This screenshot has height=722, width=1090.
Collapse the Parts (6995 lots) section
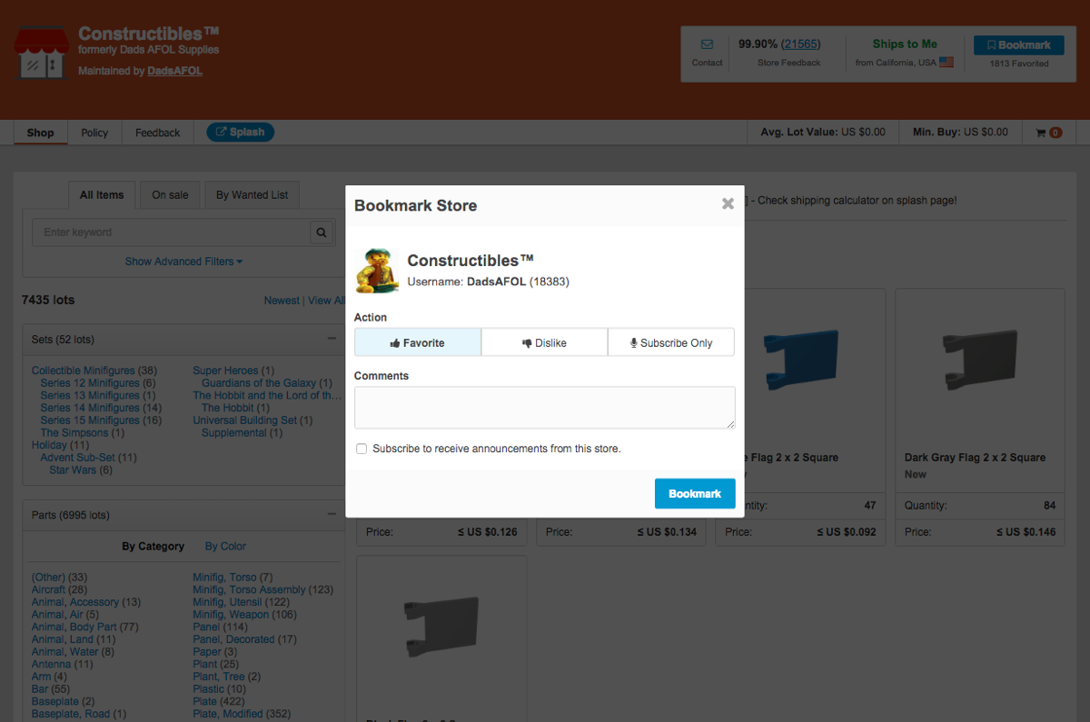(332, 515)
